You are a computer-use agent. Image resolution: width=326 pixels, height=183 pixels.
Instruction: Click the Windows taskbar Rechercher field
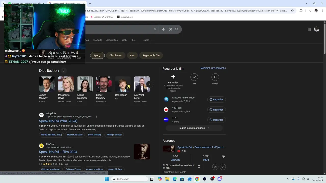129,179
